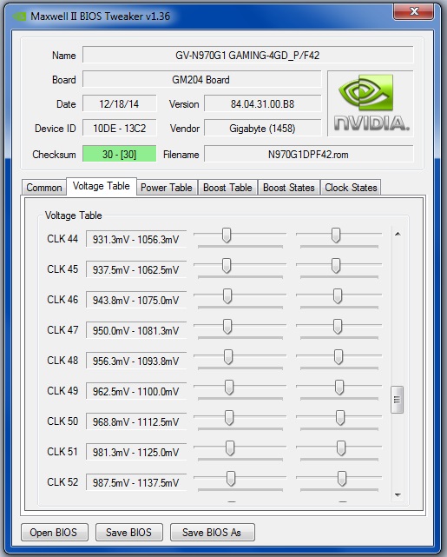
Task: Show the Clock States tab
Action: [x=351, y=188]
